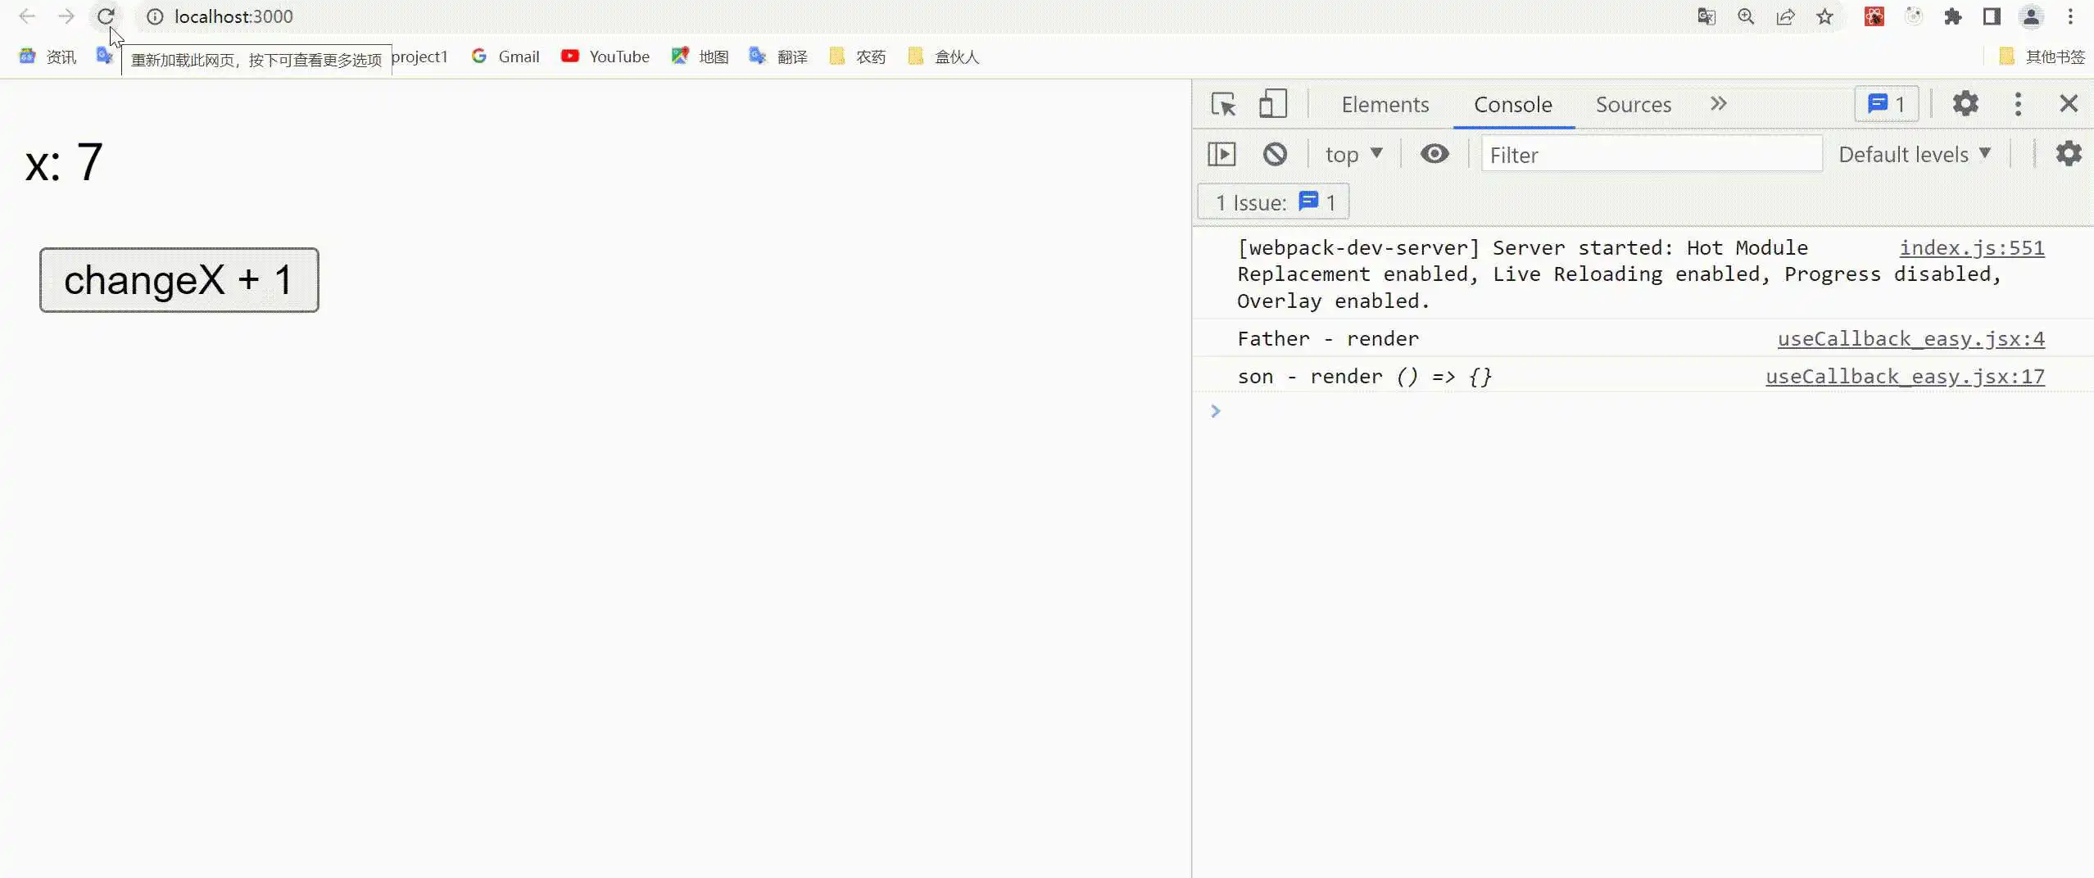Open 农药 bookmark folder
The height and width of the screenshot is (878, 2094).
click(x=858, y=57)
